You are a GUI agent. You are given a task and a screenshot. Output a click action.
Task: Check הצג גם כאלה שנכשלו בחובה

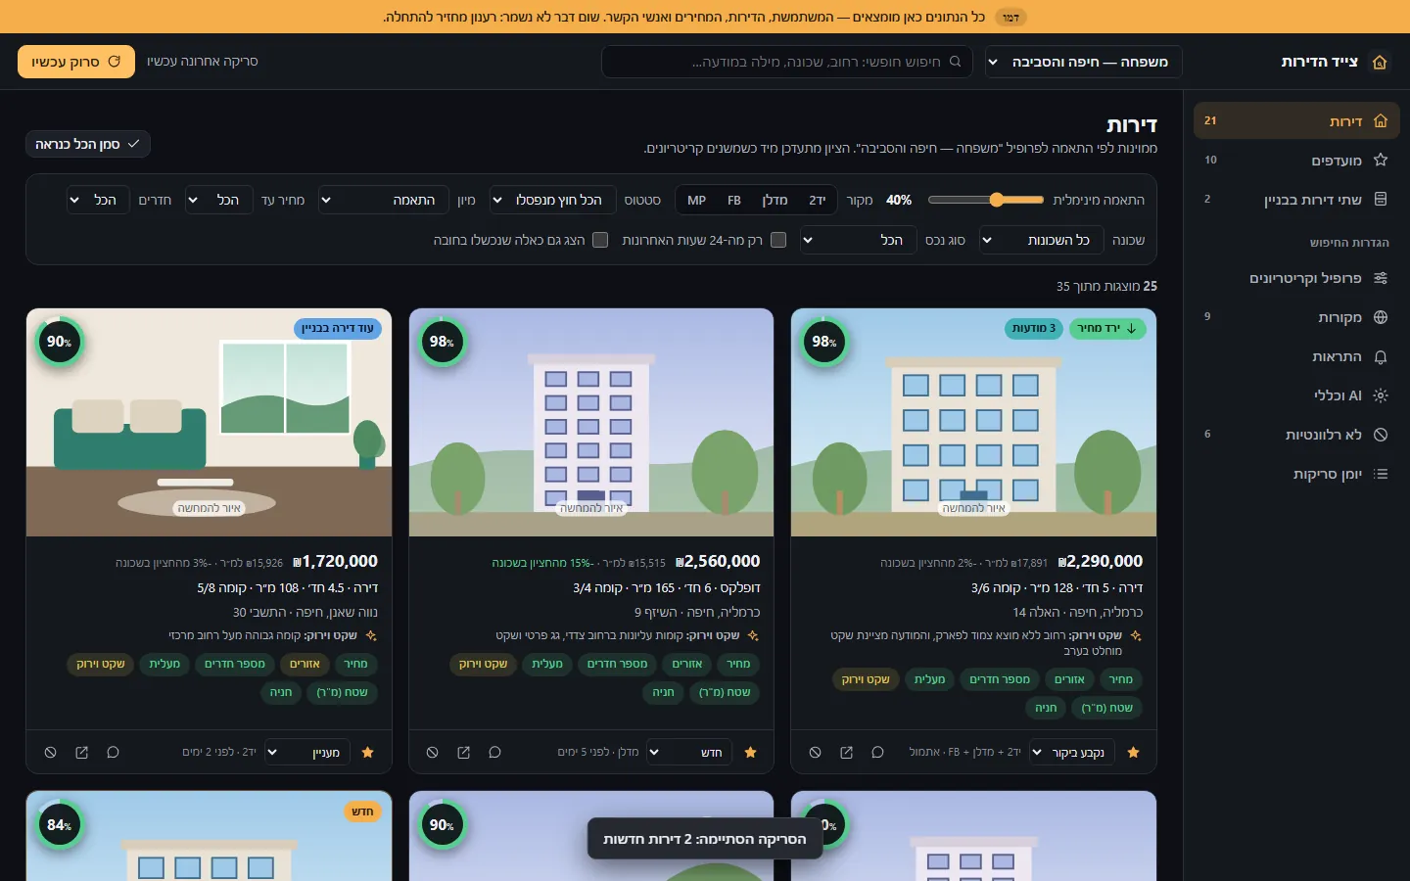coord(600,240)
